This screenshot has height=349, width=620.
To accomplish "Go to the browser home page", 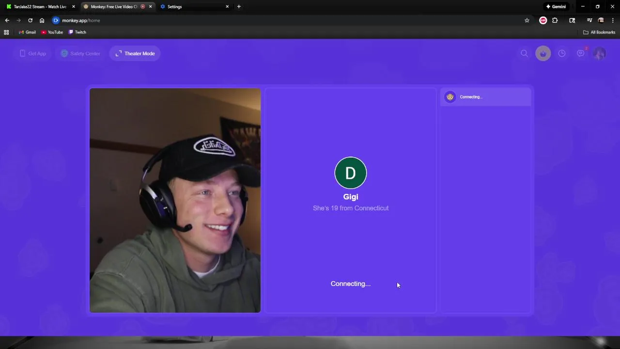I will [42, 20].
